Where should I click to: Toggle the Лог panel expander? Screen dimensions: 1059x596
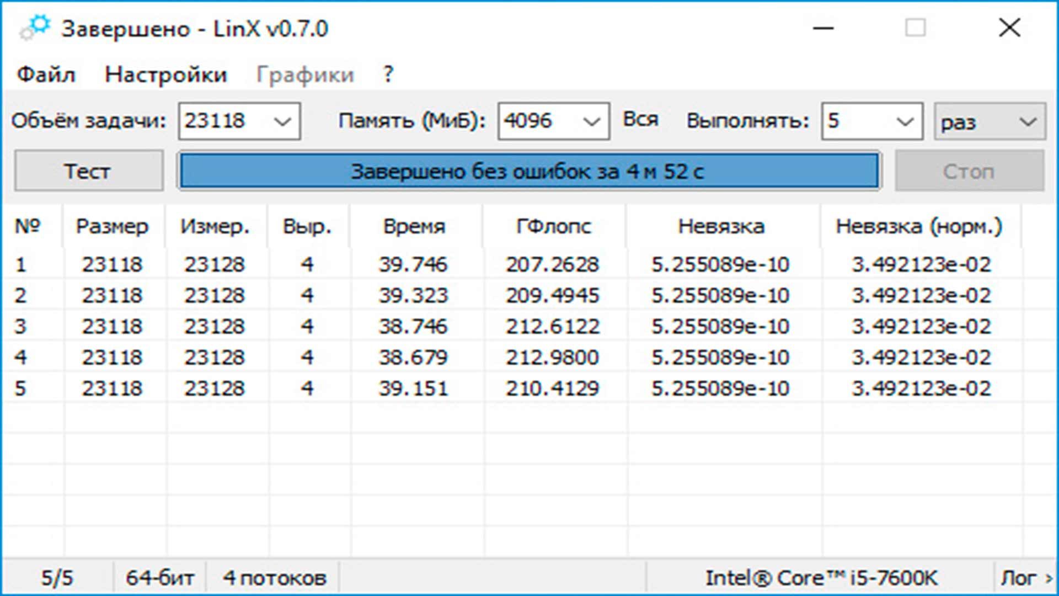(1025, 578)
